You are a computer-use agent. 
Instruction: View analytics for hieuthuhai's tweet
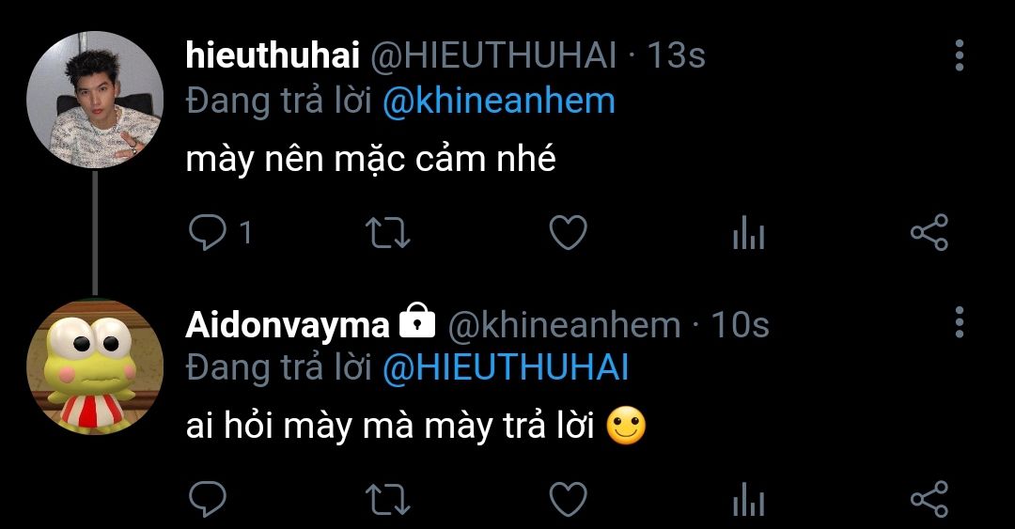tap(748, 232)
